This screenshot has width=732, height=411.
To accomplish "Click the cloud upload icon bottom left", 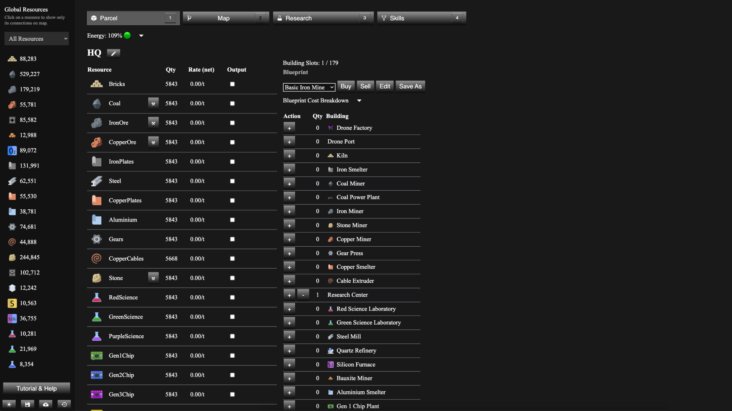I will click(45, 404).
